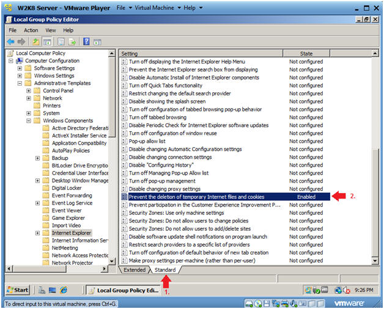Click the NetMeeting folder icon
Image resolution: width=384 pixels, height=309 pixels.
coord(46,248)
